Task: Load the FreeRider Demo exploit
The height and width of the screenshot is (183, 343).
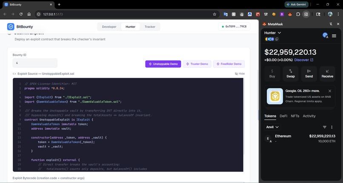Action: (229, 64)
